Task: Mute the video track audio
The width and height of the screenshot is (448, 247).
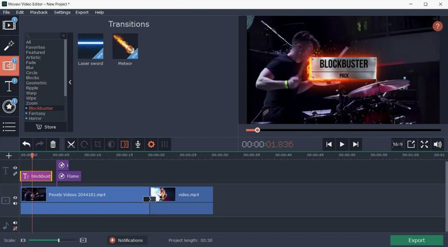Action: (x=15, y=203)
